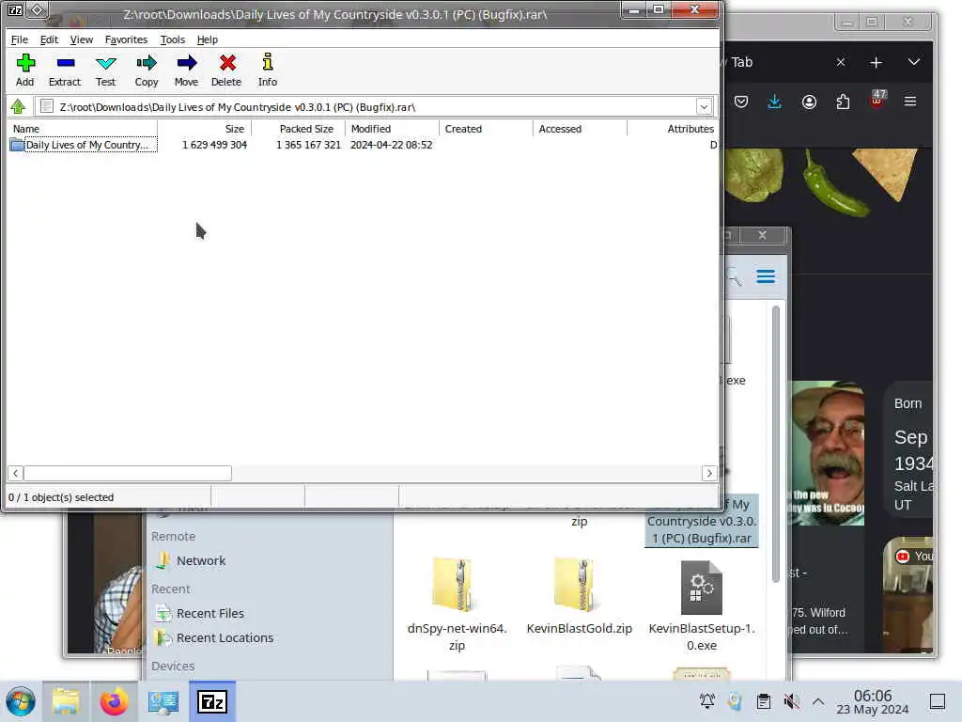Open Firefox account icon
The image size is (962, 722).
point(809,102)
